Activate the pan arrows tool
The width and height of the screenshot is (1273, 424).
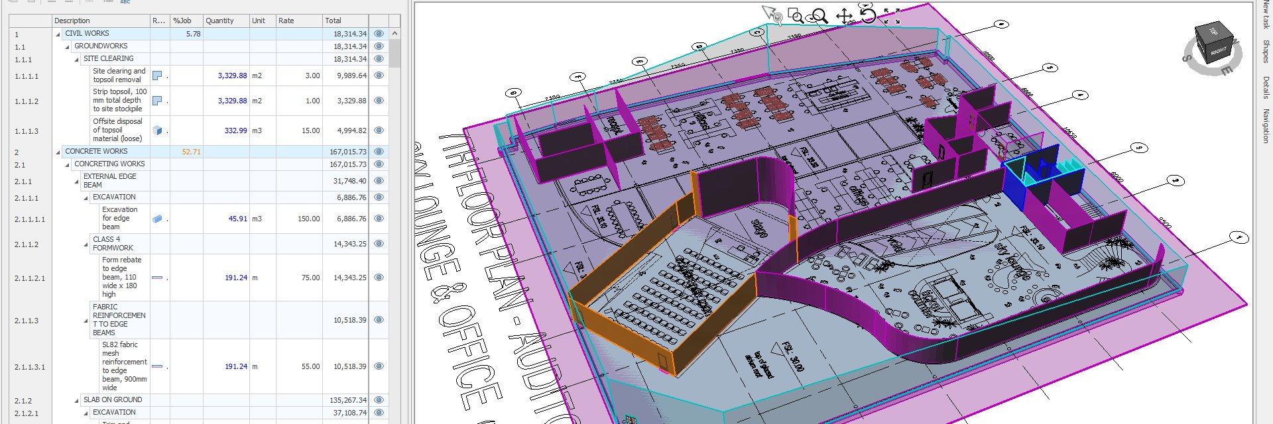click(x=844, y=16)
